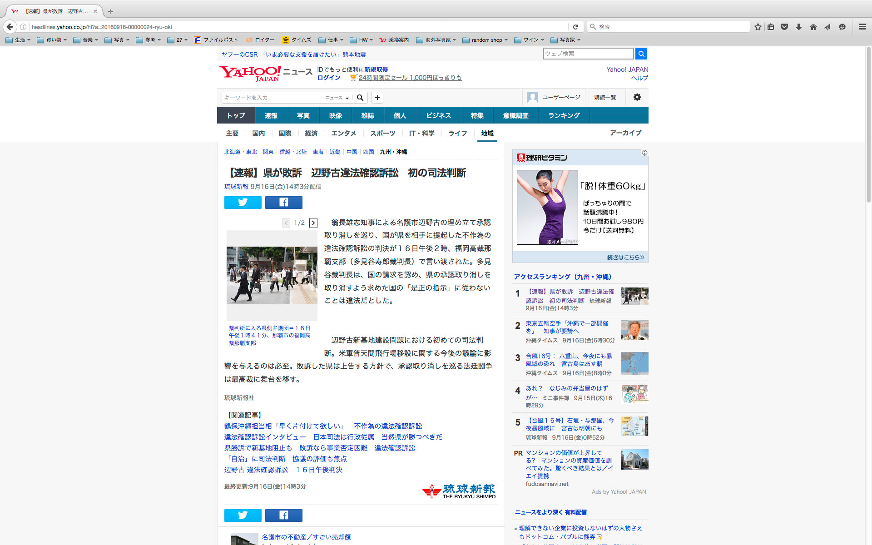Expand the 生活 bookmarks folder
The image size is (872, 545).
(x=18, y=40)
